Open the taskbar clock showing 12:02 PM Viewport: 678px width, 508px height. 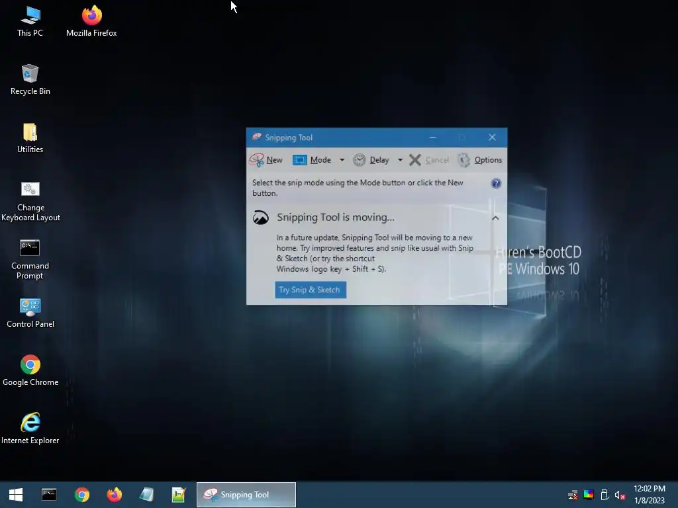pyautogui.click(x=650, y=495)
